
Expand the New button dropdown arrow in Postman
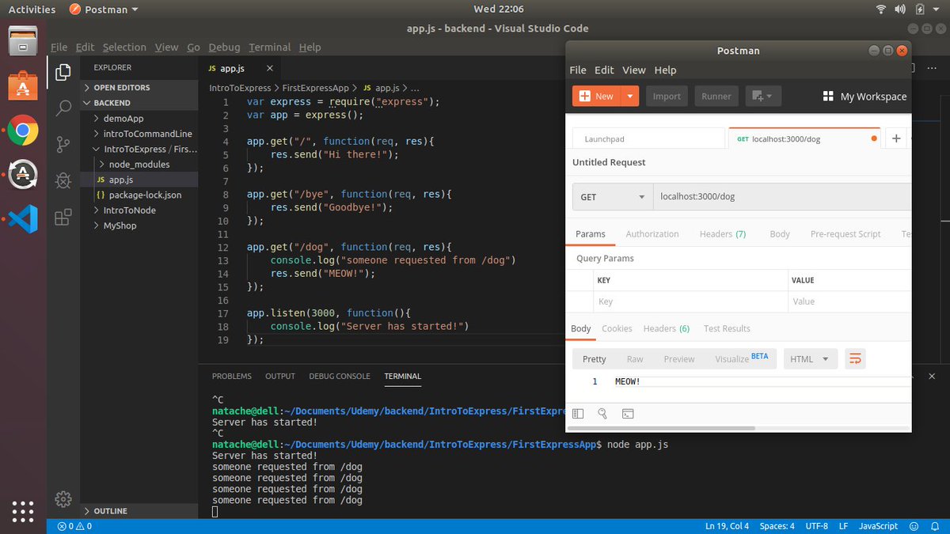coord(630,96)
